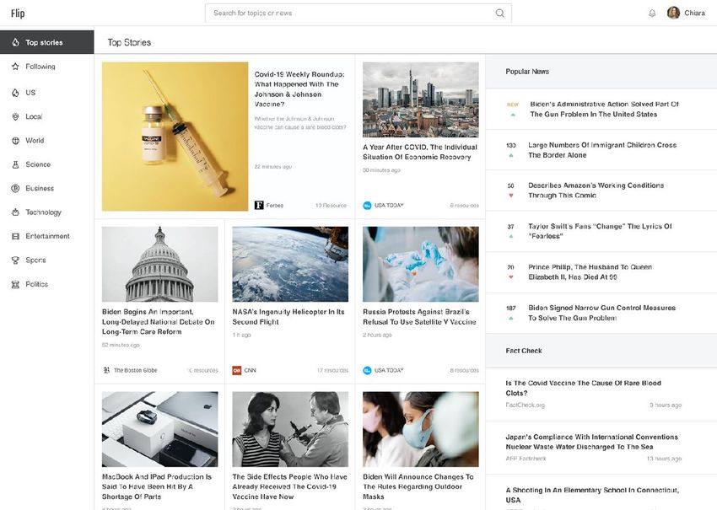Open Connecticut elementary school shooting fact check
Screen dimensions: 717x510
tap(592, 495)
